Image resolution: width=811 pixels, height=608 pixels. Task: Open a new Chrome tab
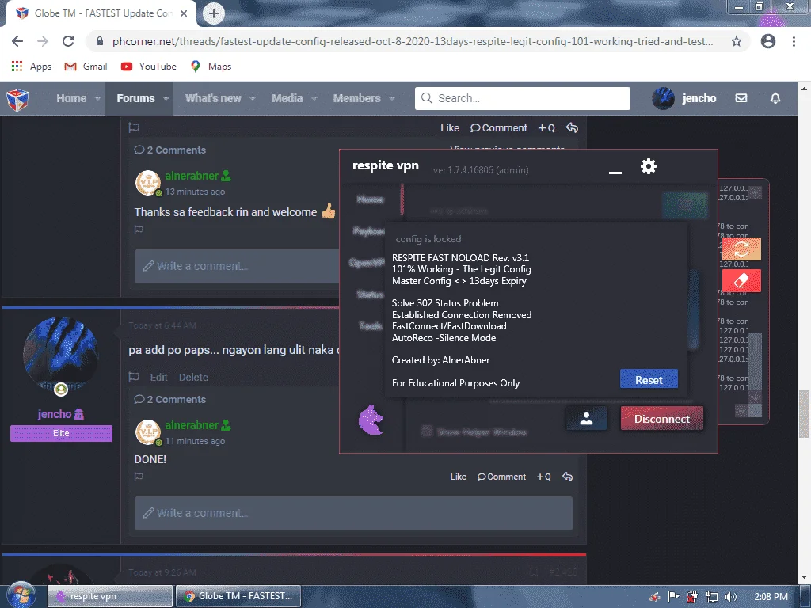pyautogui.click(x=213, y=13)
